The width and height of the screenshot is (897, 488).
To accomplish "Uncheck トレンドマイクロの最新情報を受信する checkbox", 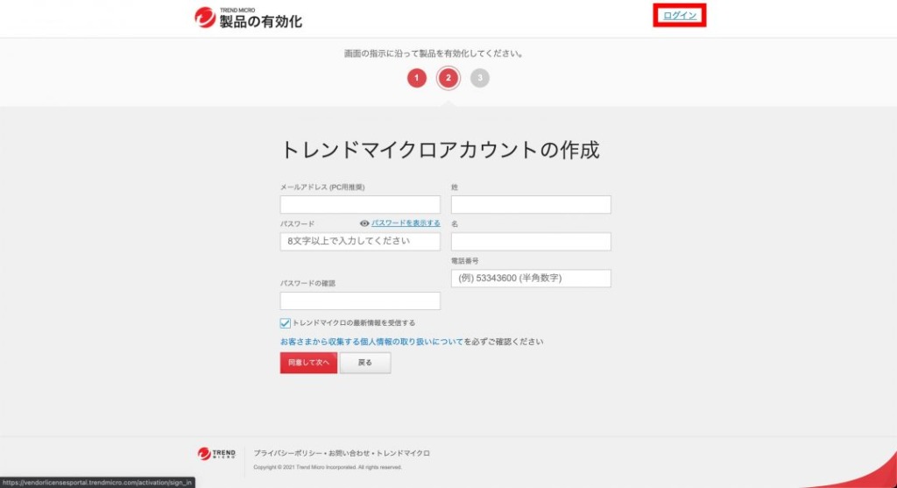I will coord(285,323).
